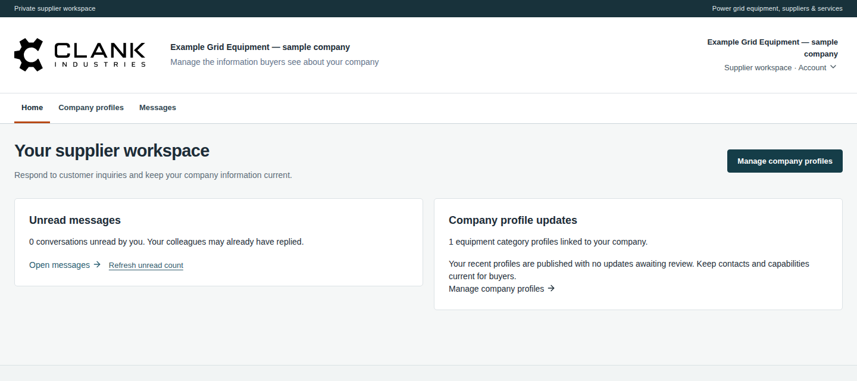This screenshot has width=857, height=381.
Task: Click the Respond to customer inquiries description
Action: [153, 175]
